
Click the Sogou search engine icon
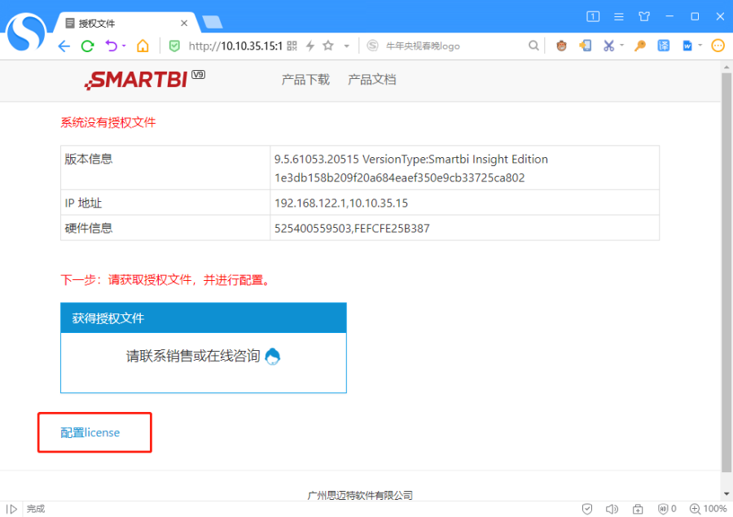point(372,46)
